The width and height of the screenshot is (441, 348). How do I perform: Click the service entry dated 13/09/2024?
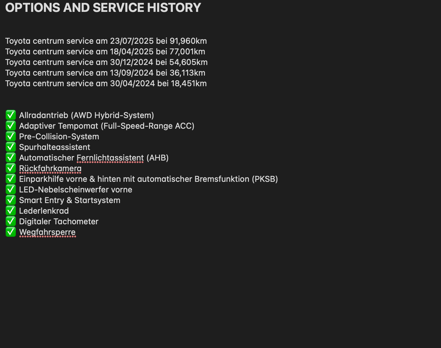click(105, 73)
